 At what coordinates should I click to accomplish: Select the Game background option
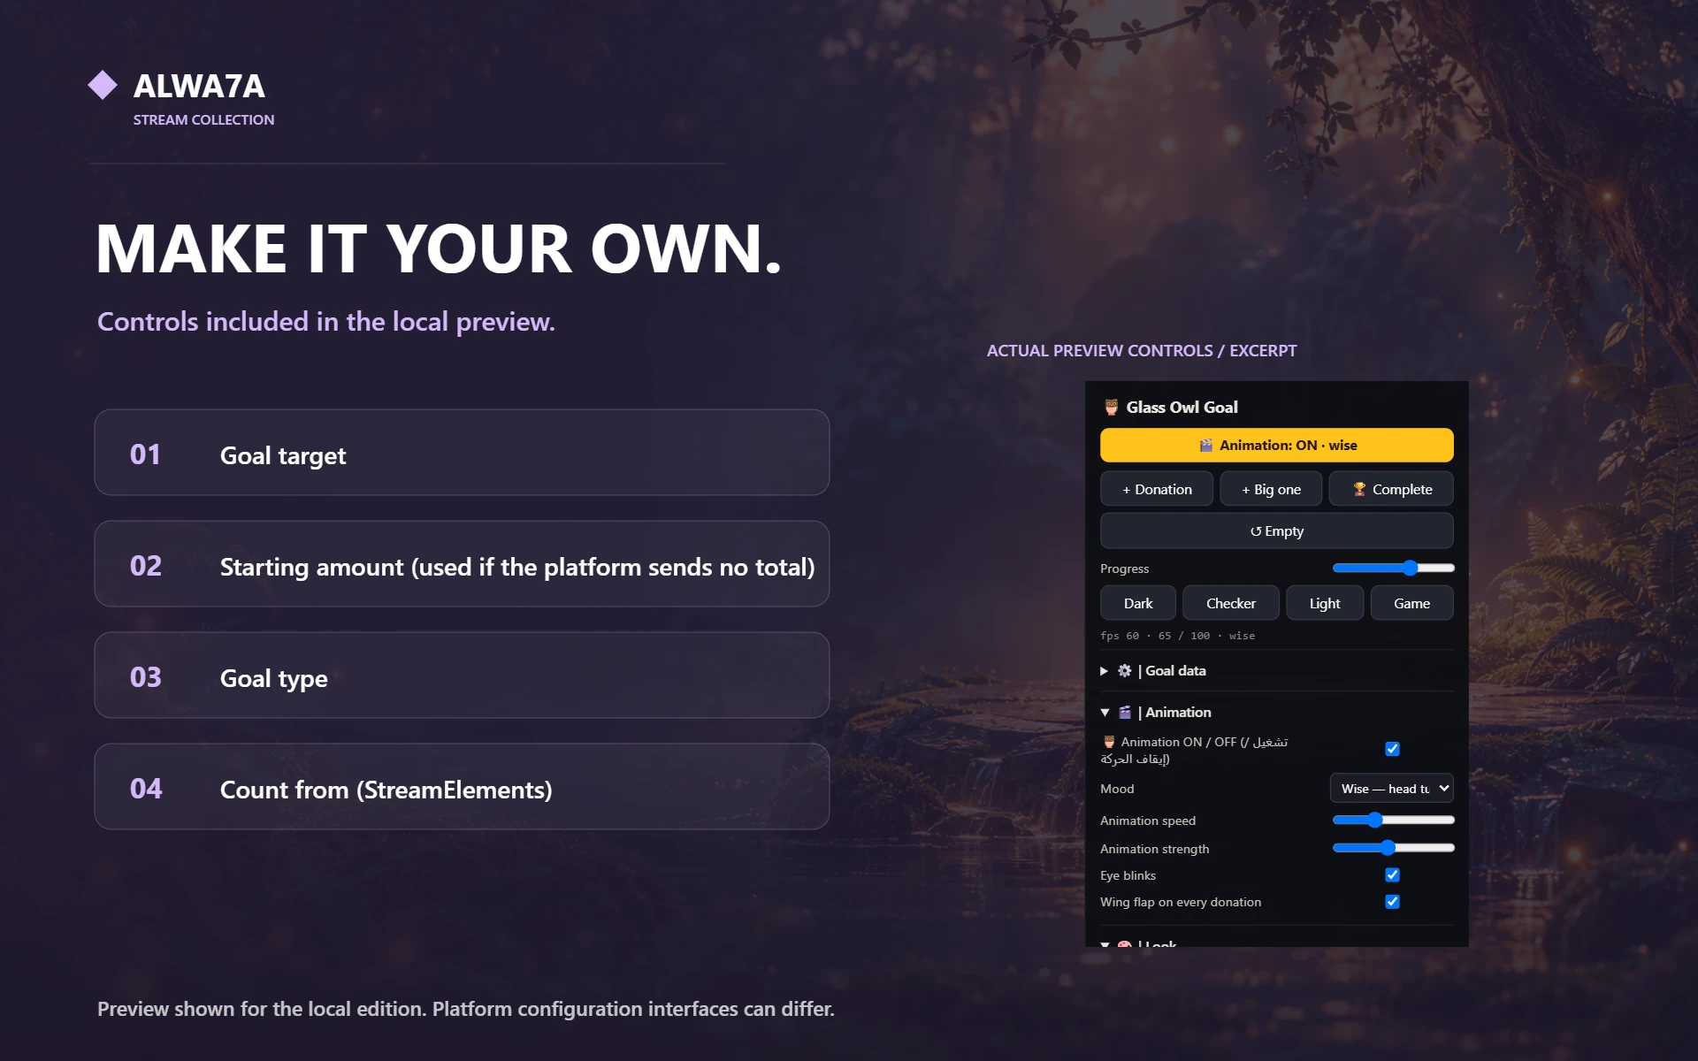[1411, 603]
